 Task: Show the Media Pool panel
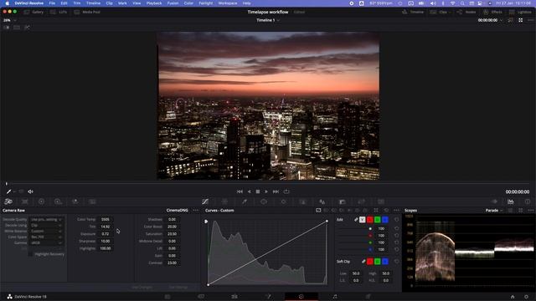coord(87,12)
